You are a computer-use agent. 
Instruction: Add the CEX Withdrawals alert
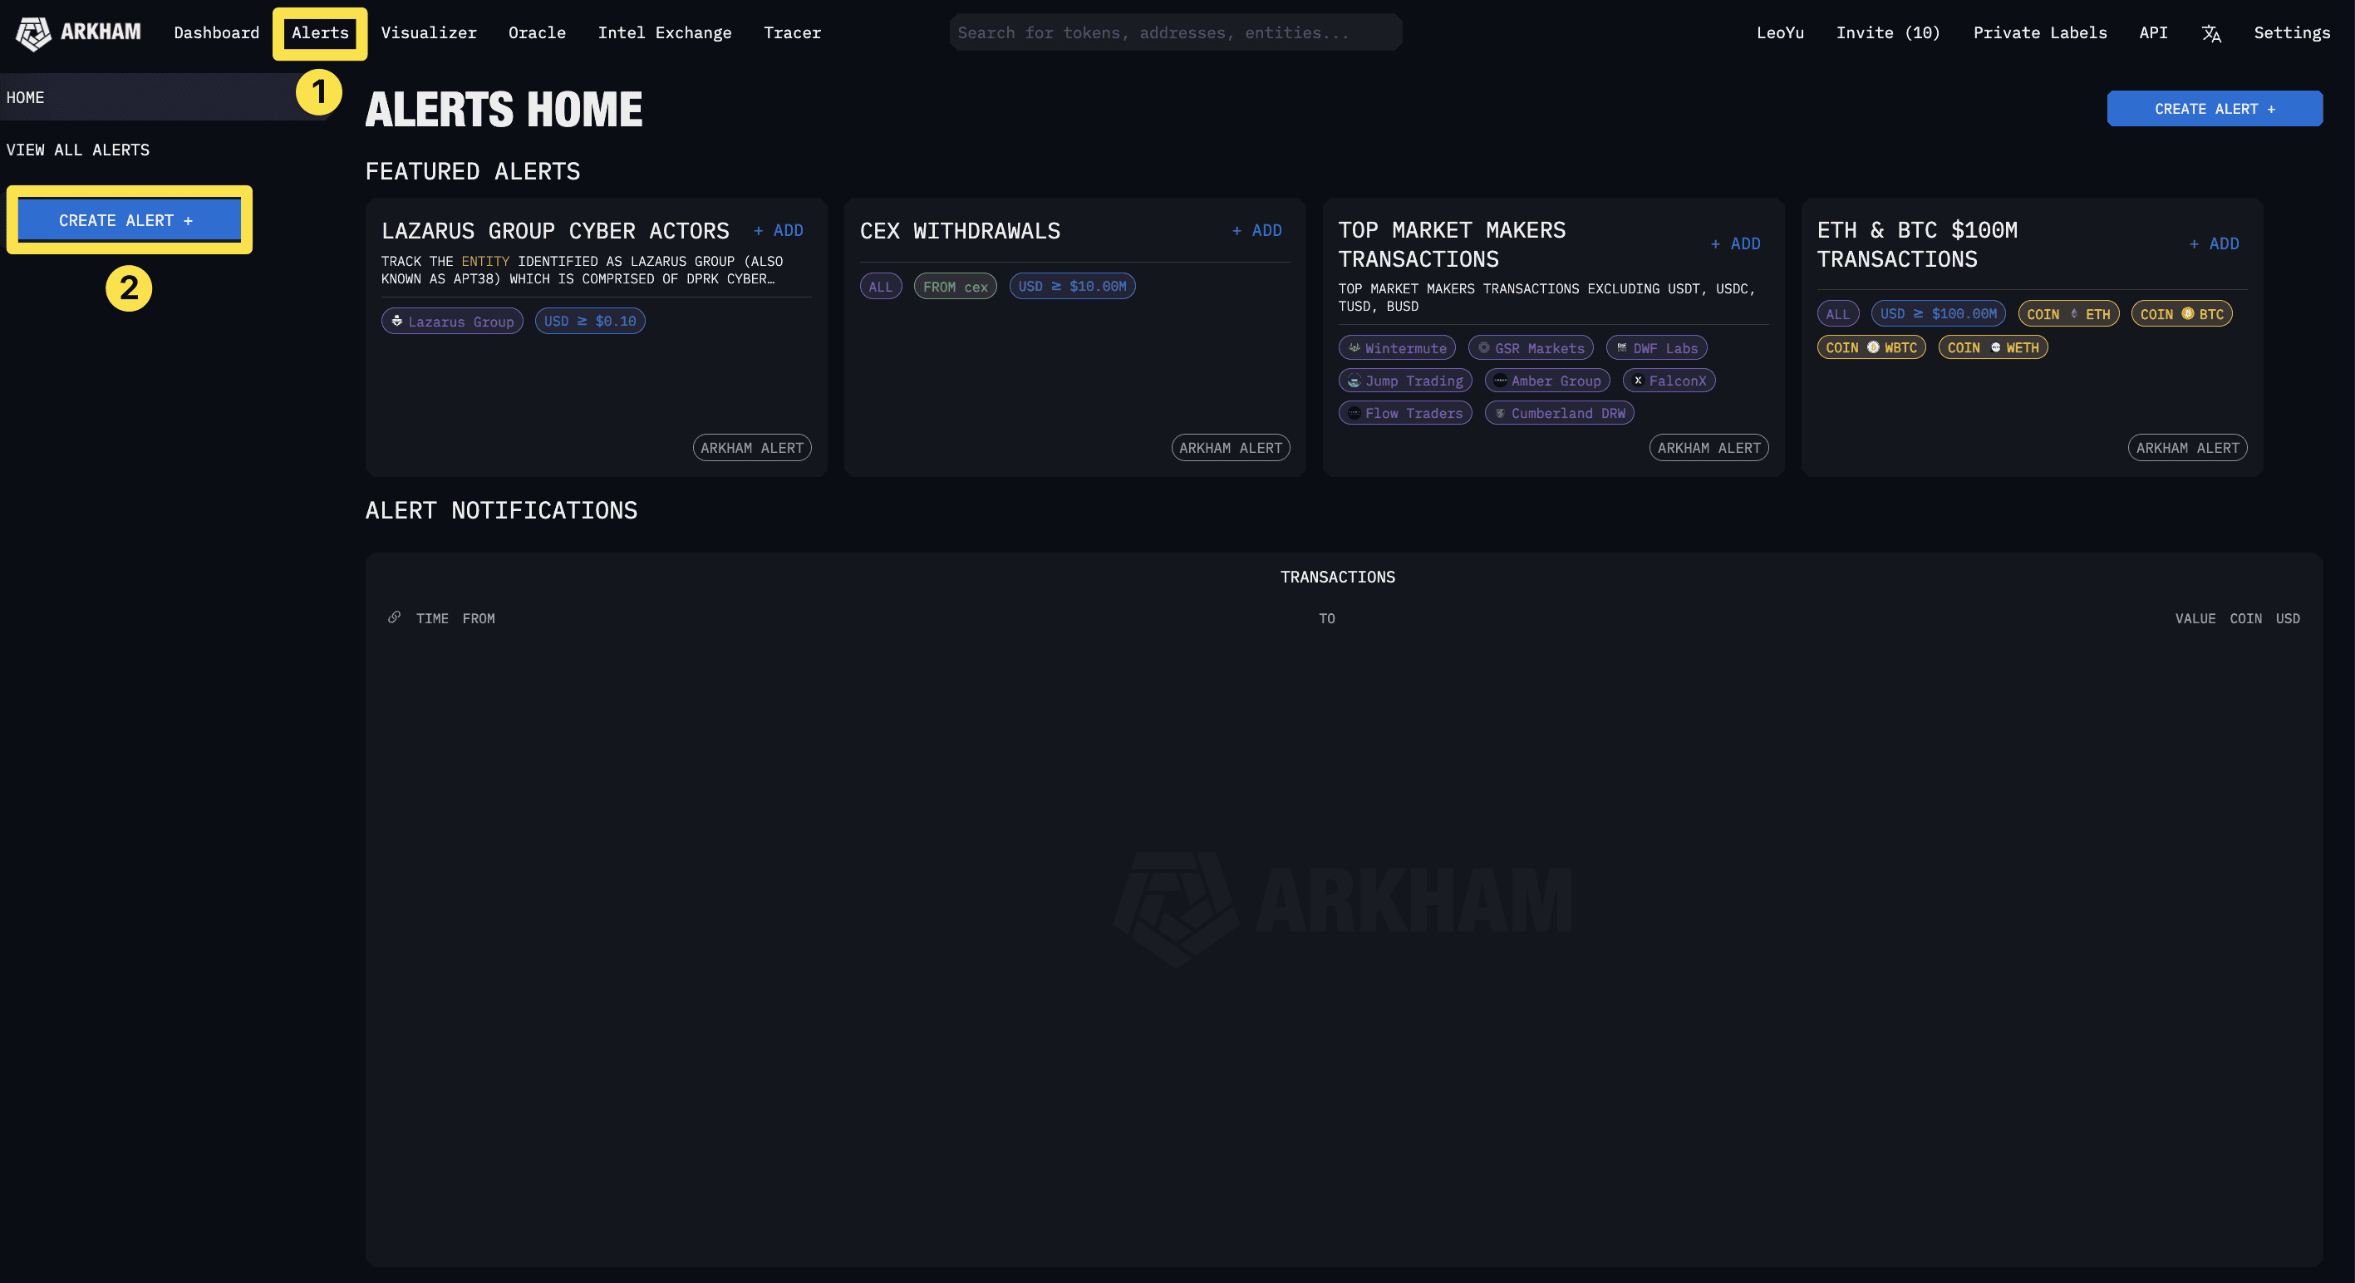[1257, 230]
